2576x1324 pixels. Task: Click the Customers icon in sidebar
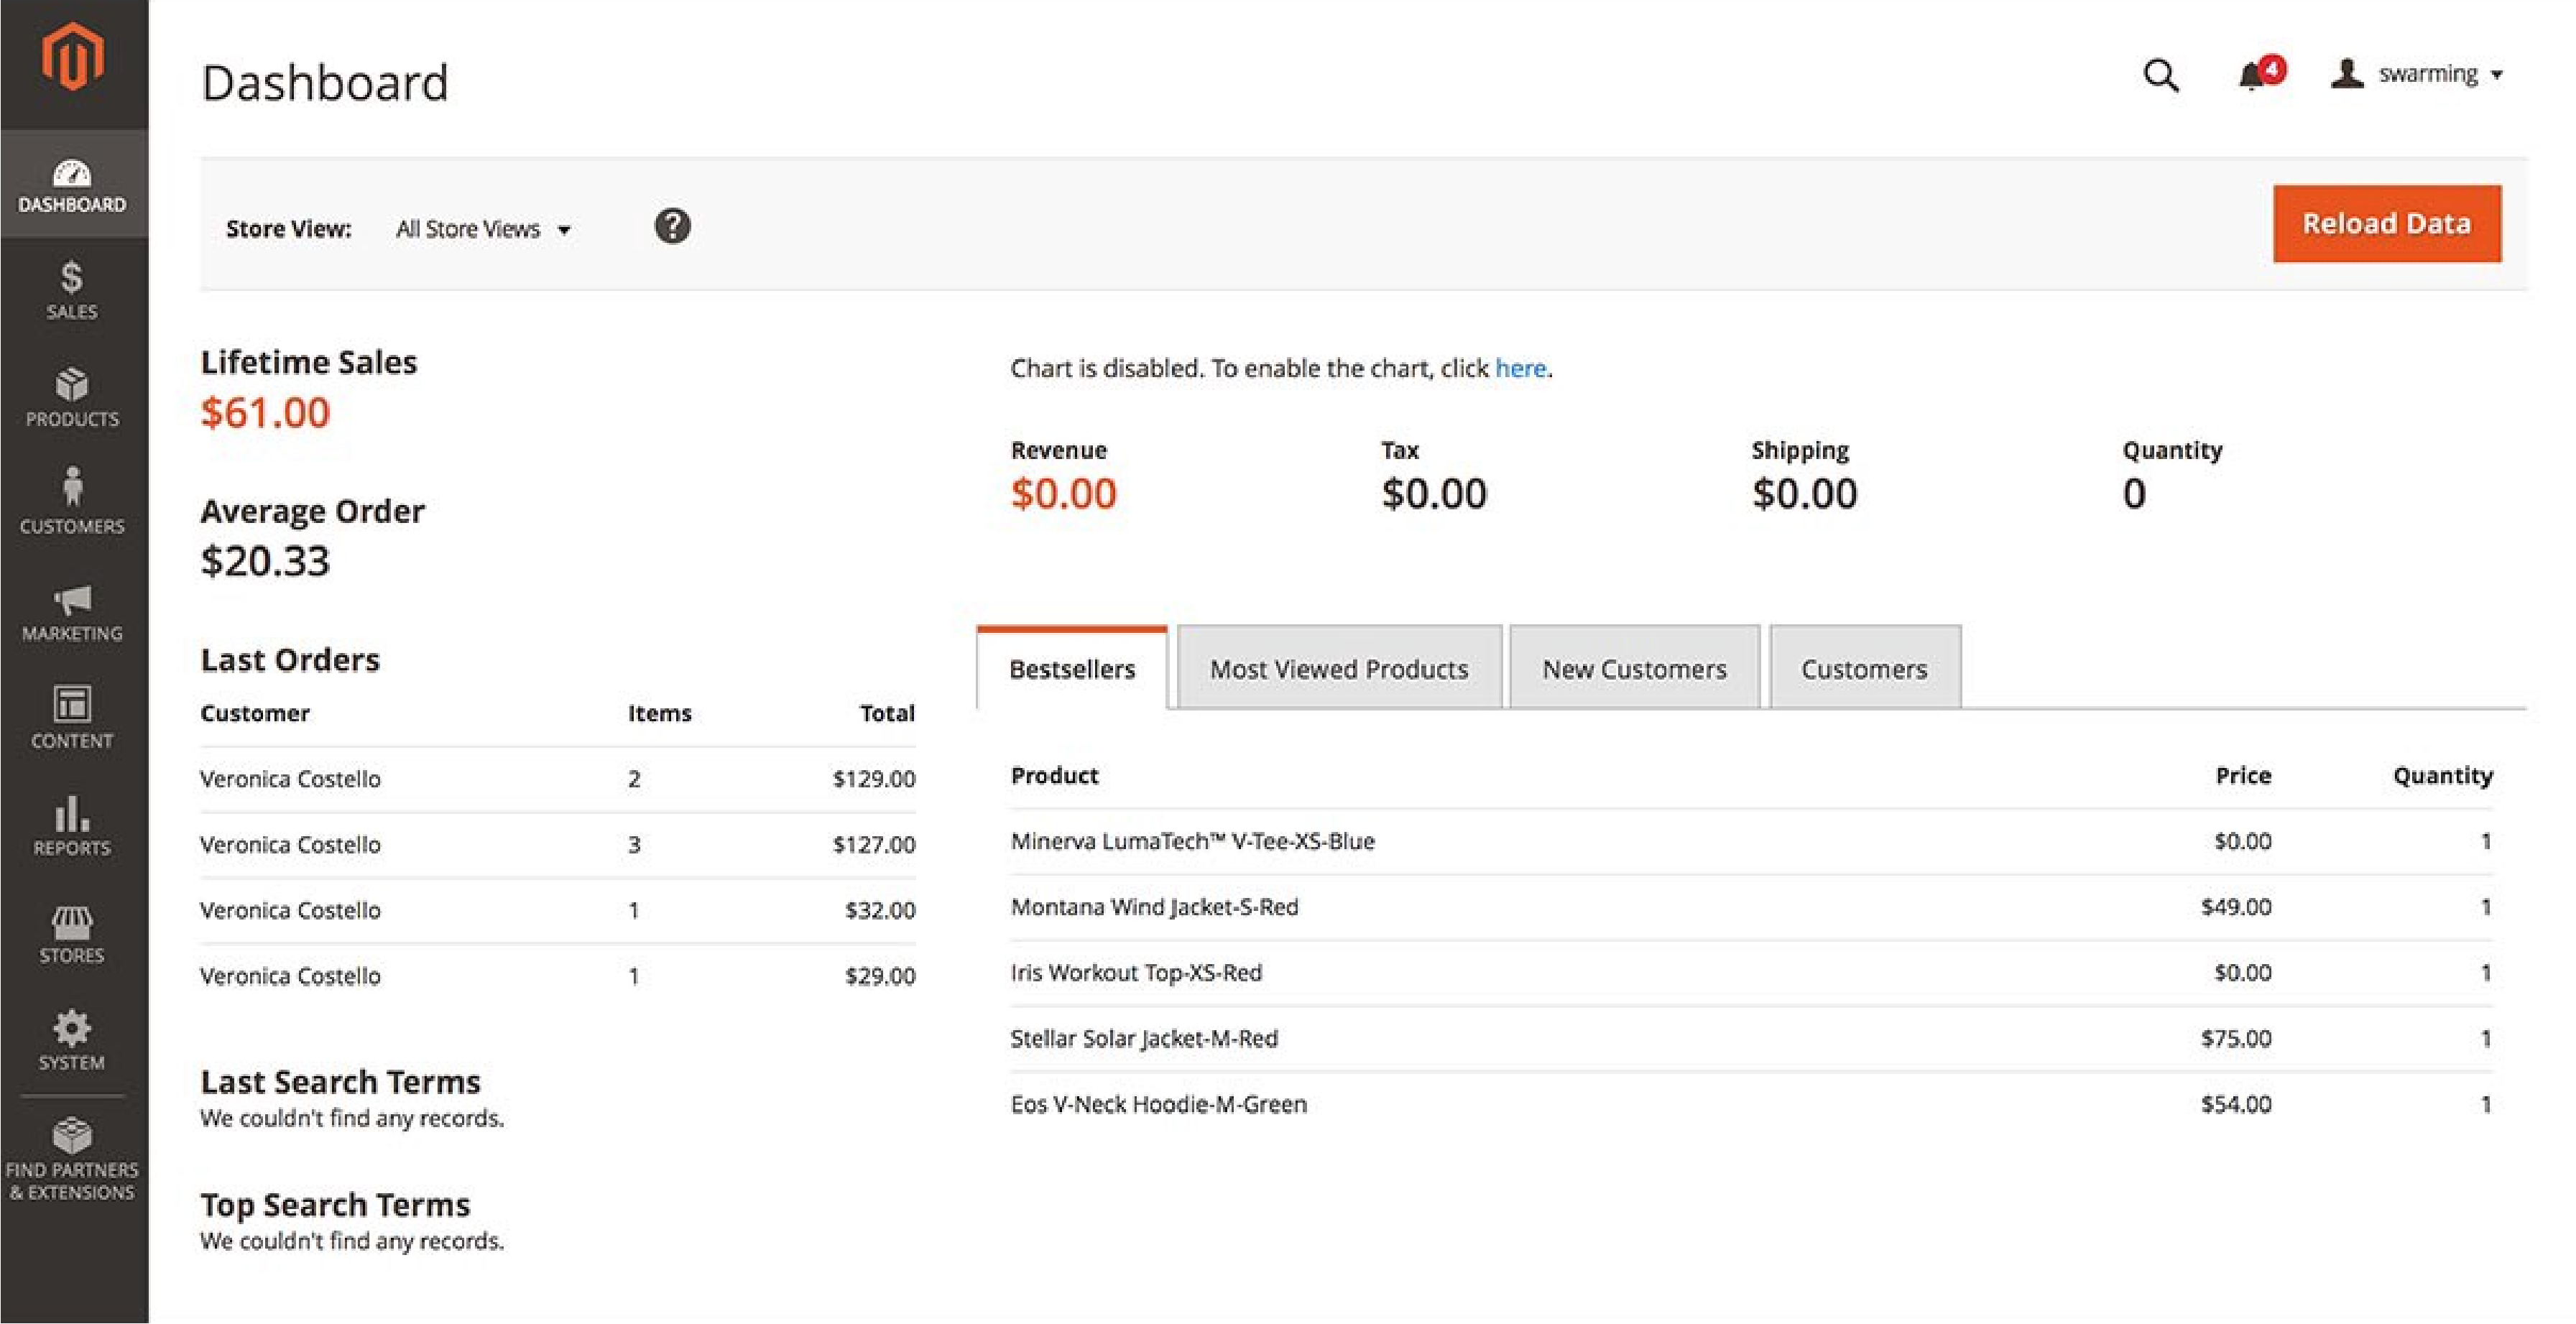(x=73, y=505)
